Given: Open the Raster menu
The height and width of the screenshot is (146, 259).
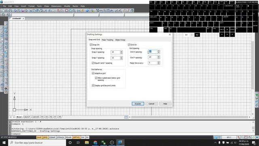Looking at the screenshot, I should click(x=75, y=6).
